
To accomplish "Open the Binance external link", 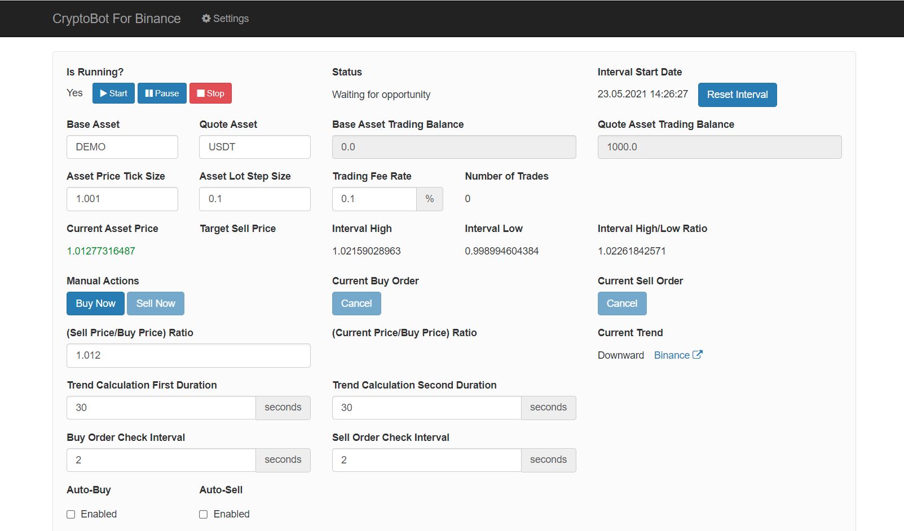I will [678, 355].
